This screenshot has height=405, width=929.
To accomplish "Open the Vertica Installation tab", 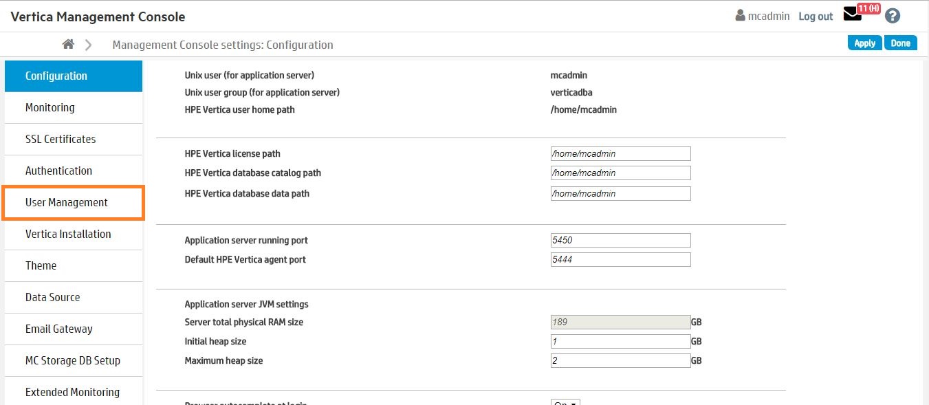I will 73,234.
